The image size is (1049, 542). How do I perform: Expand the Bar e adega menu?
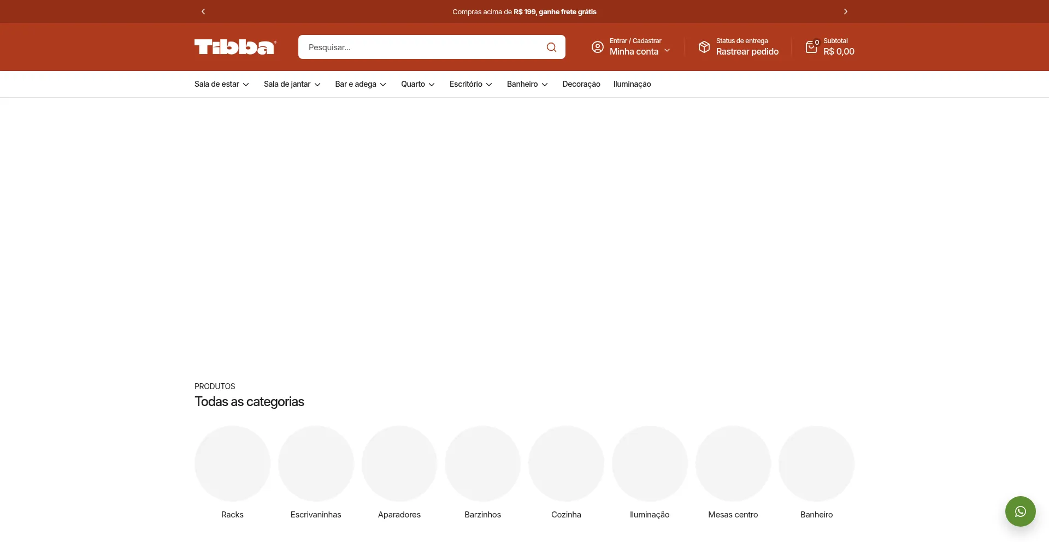coord(361,84)
